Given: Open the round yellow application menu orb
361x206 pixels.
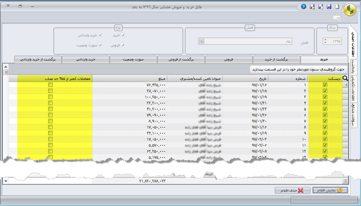Looking at the screenshot, I should tap(350, 9).
